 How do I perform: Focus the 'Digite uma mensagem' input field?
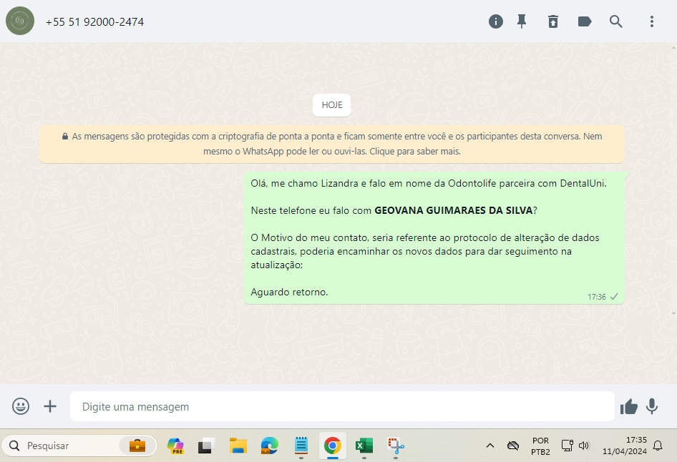point(342,406)
